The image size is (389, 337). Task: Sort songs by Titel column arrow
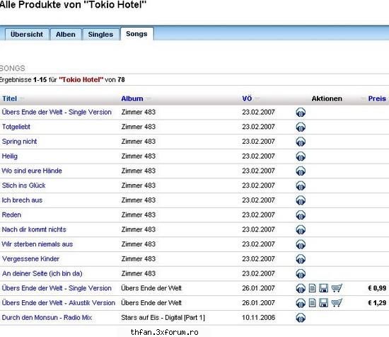(22, 99)
